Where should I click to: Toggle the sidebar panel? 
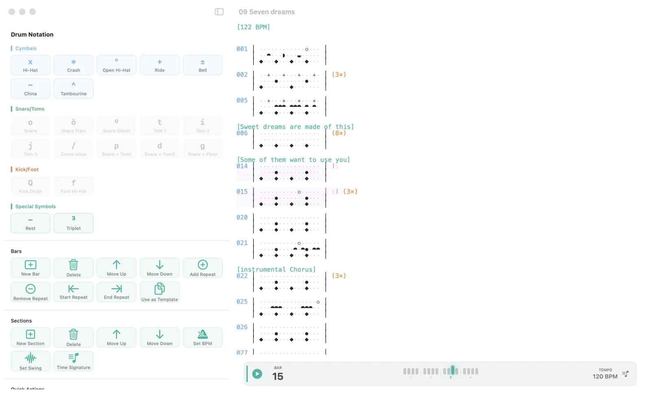tap(219, 12)
